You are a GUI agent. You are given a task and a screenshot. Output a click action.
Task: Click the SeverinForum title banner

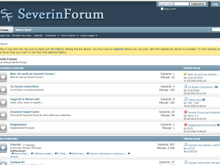pyautogui.click(x=61, y=14)
